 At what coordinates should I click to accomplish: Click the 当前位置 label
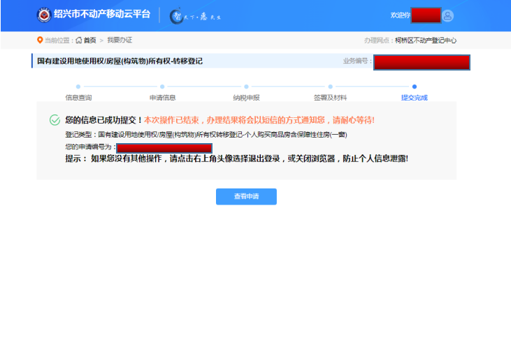pos(59,40)
